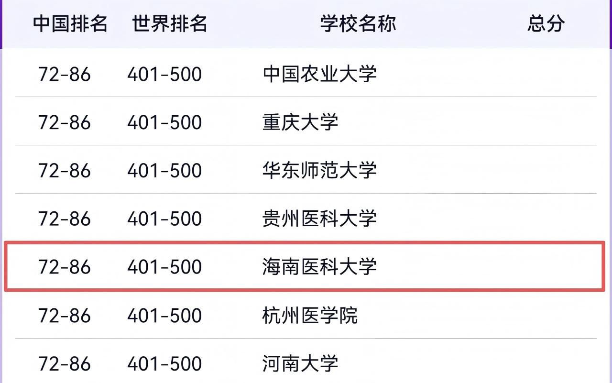Viewport: 612px width, 383px height.
Task: Click the 401-500 world rank for 重庆大学
Action: [164, 123]
